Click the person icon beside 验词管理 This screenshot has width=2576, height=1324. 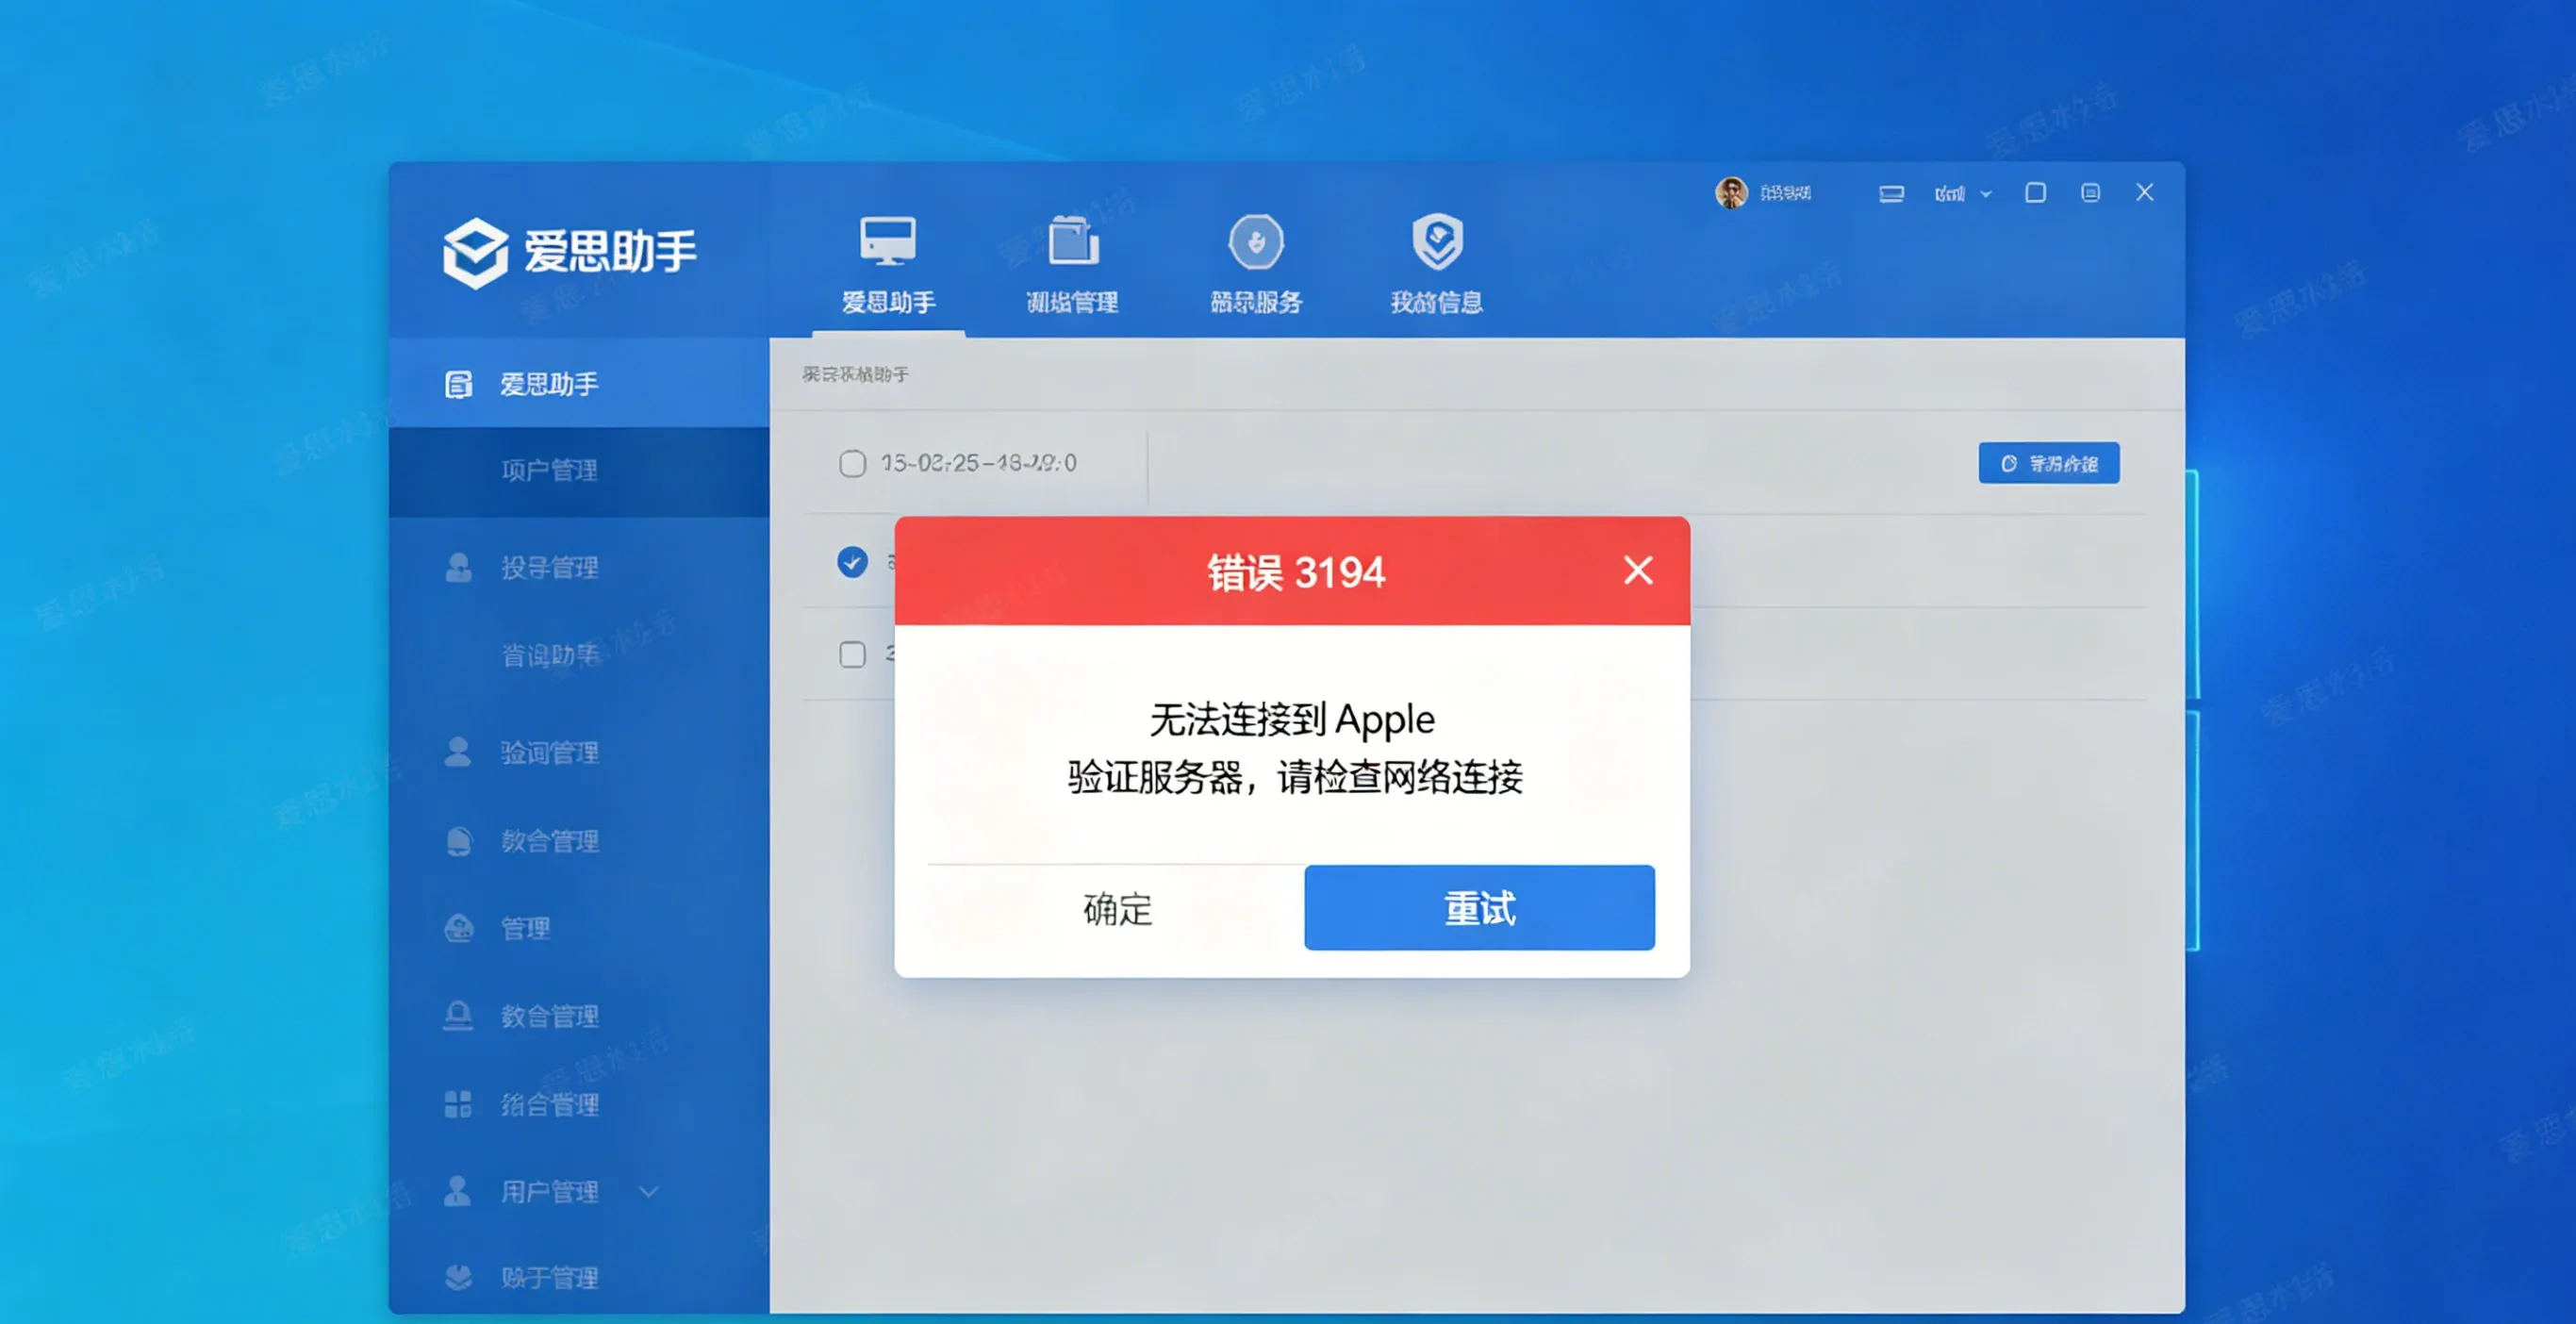pos(458,752)
